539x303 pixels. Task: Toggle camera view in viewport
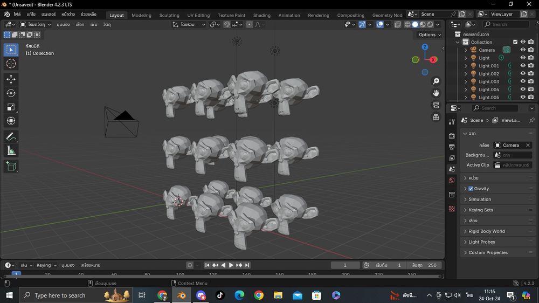(436, 105)
